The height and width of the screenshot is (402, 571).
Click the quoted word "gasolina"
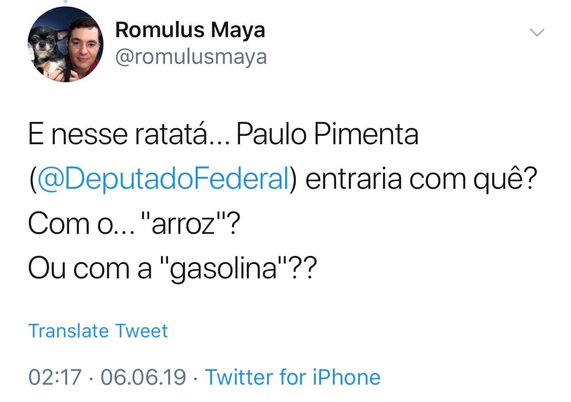(227, 270)
